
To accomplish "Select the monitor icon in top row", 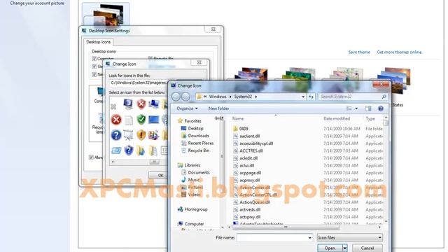I will pos(128,104).
